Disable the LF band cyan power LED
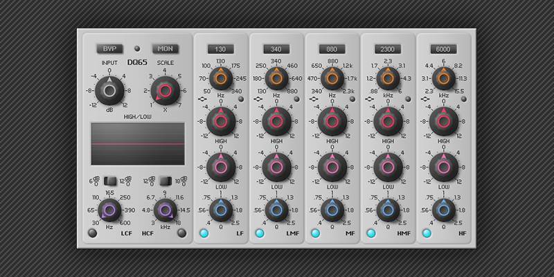 click(204, 233)
